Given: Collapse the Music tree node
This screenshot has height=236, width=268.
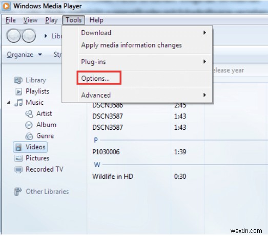Looking at the screenshot, I should 9,103.
